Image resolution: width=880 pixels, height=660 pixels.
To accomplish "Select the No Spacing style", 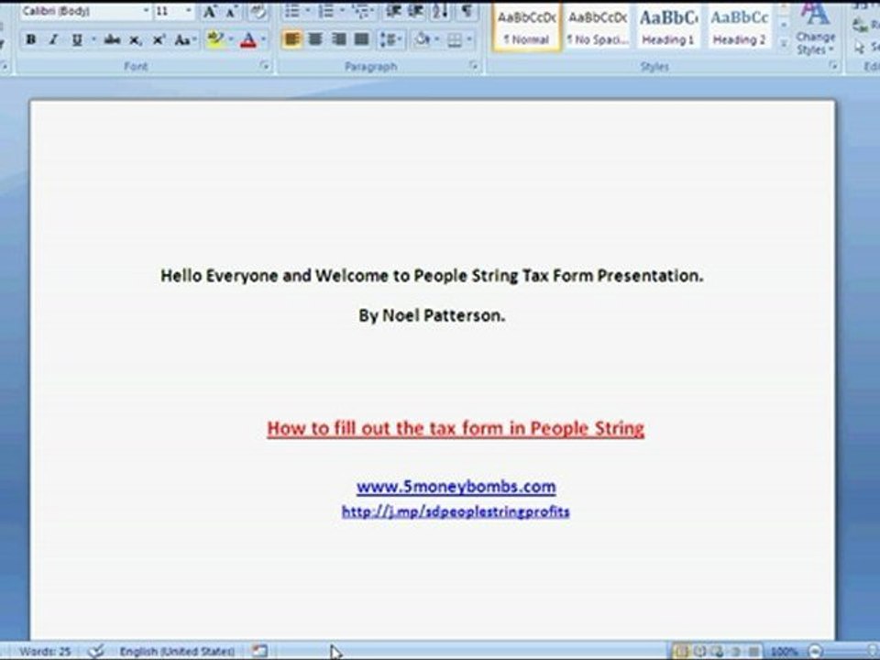I will (x=597, y=27).
